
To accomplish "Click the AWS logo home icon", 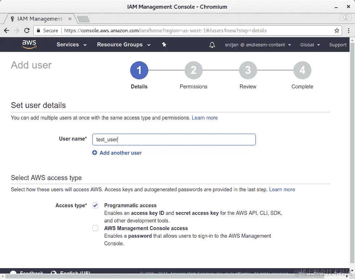I will click(x=29, y=44).
